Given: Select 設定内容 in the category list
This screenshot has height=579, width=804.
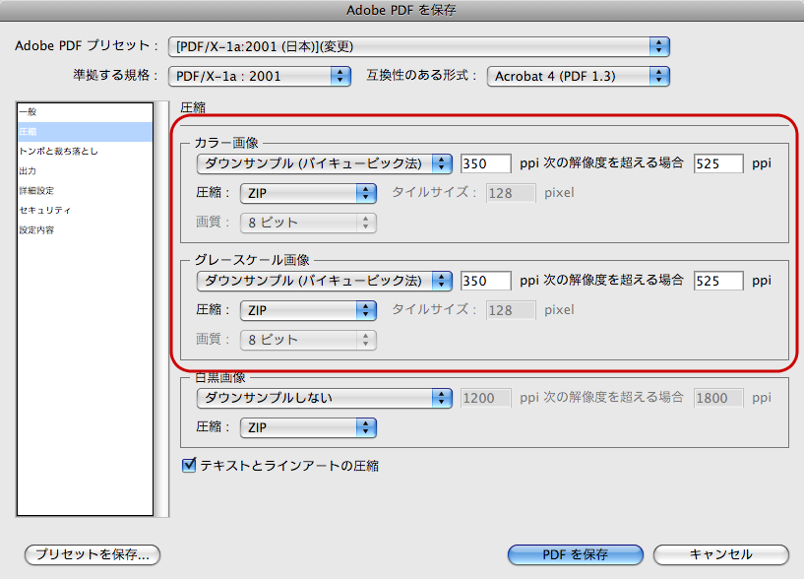Looking at the screenshot, I should click(x=85, y=230).
